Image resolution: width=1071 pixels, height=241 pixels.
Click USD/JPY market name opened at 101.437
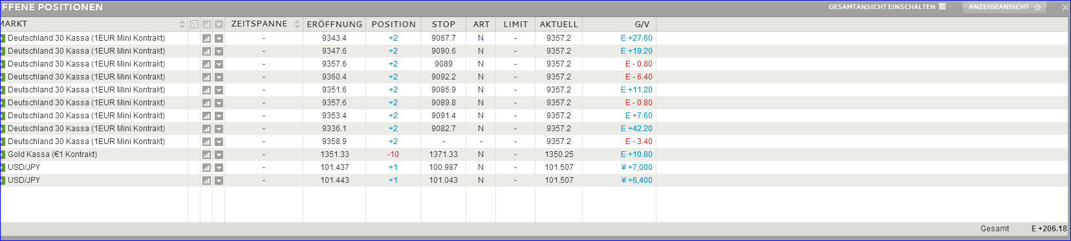pos(24,167)
